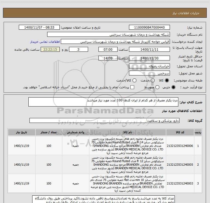The height and width of the screenshot is (203, 210).
Task: Click the unit جعبه in row 3
Action: pyautogui.click(x=76, y=183)
